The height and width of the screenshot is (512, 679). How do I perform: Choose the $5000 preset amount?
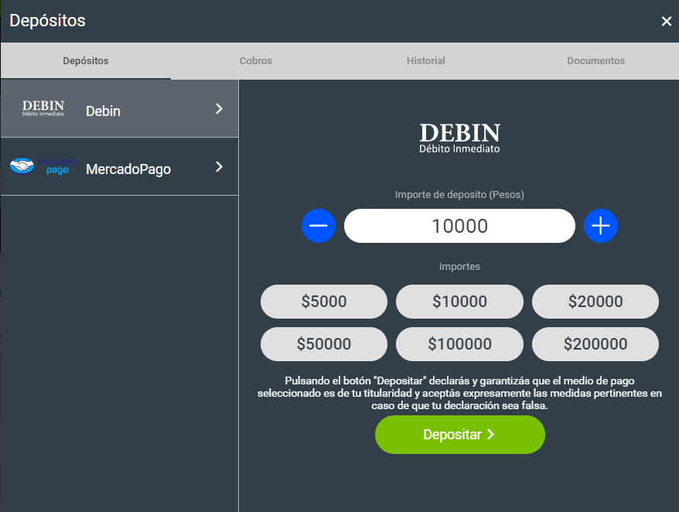coord(324,302)
